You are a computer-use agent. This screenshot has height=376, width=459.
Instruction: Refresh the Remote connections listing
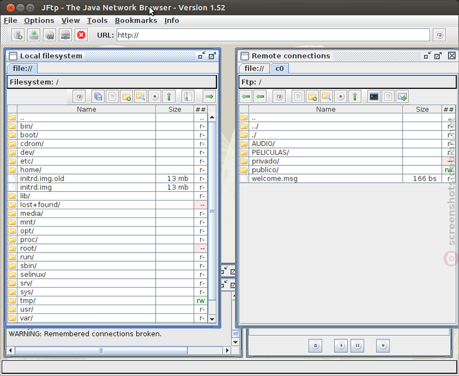279,97
